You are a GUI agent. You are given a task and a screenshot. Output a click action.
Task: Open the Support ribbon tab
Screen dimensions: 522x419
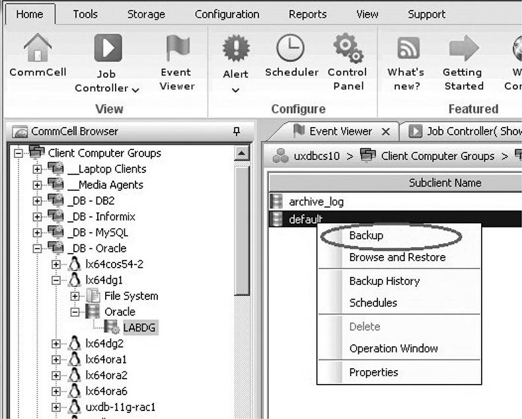tap(426, 15)
